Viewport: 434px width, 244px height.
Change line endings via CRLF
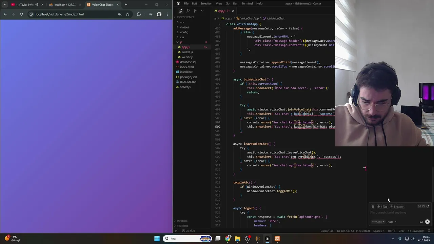[x=401, y=231]
